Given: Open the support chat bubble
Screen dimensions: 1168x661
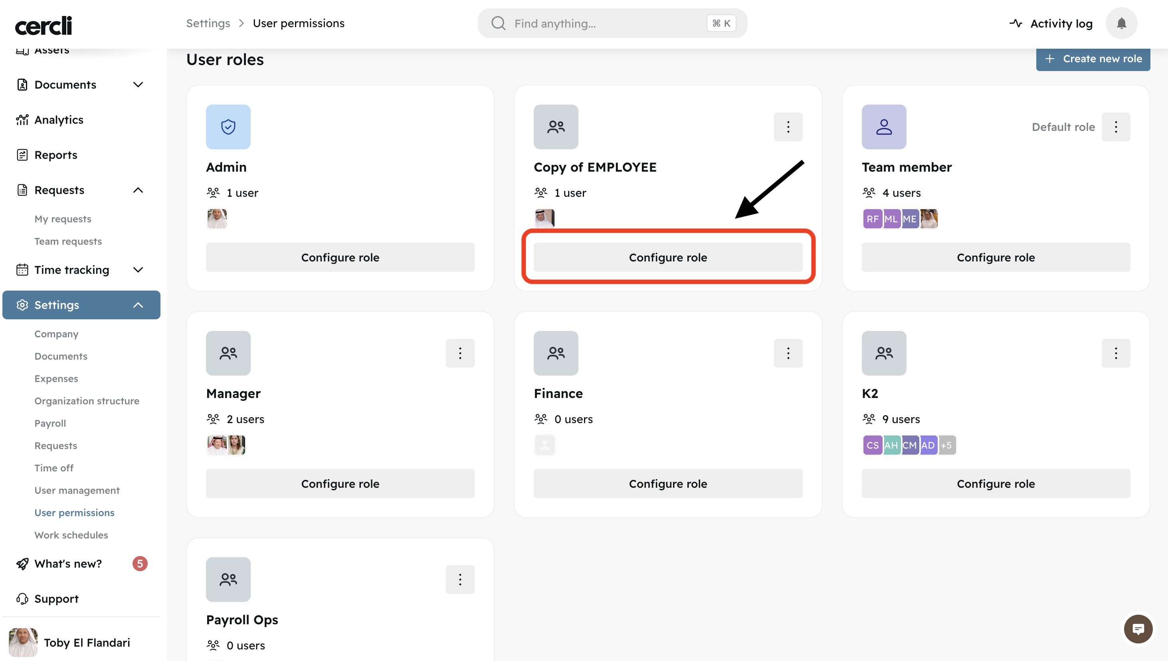Looking at the screenshot, I should [x=1138, y=629].
